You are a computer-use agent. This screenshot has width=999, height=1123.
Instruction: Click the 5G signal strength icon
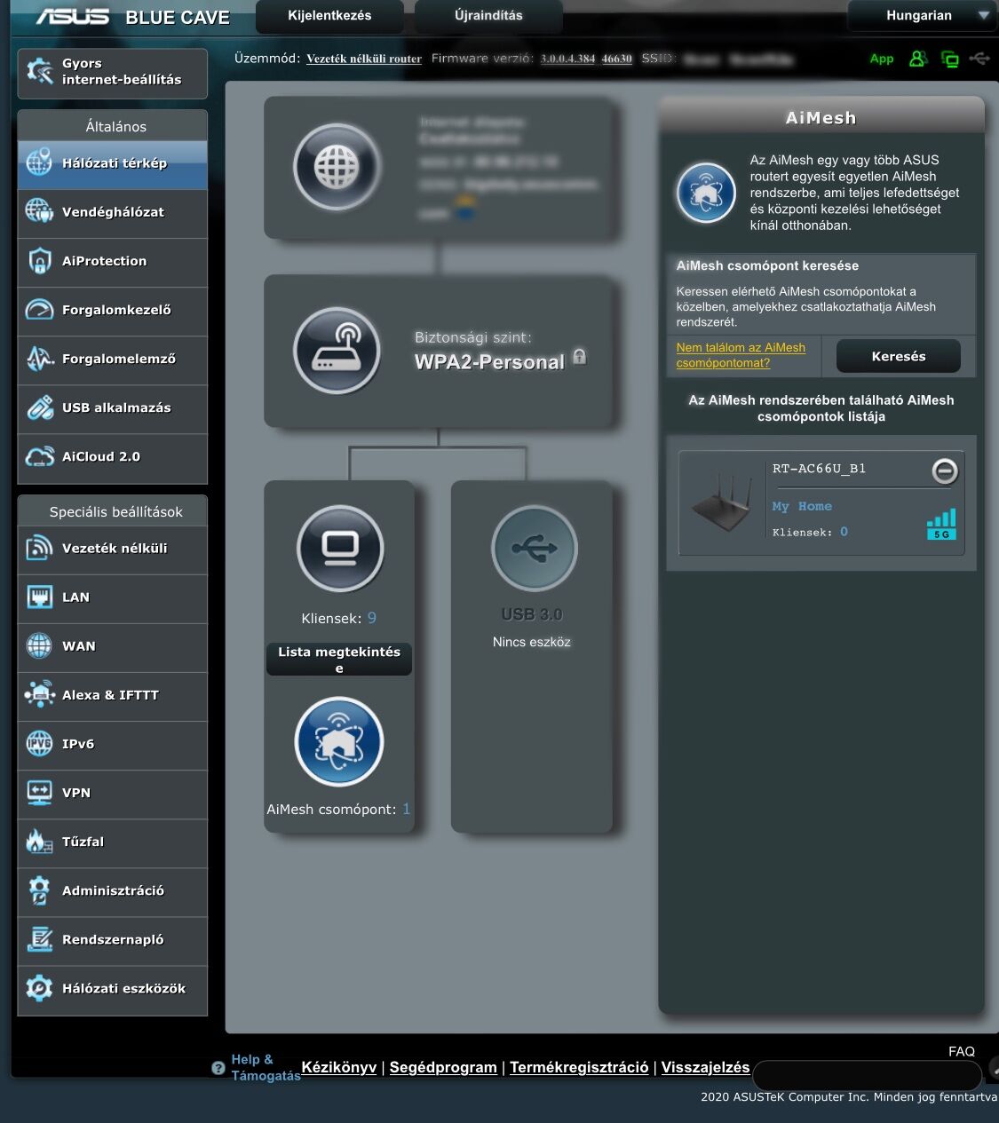pos(941,524)
